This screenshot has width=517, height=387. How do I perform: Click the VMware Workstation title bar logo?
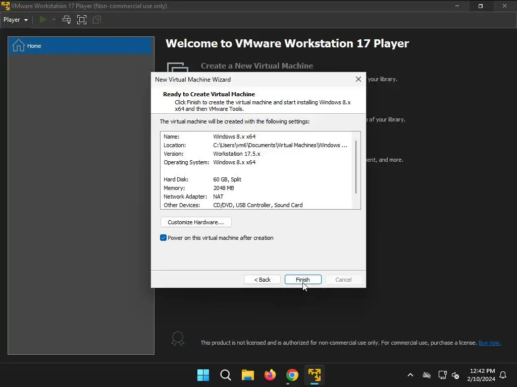(x=6, y=6)
